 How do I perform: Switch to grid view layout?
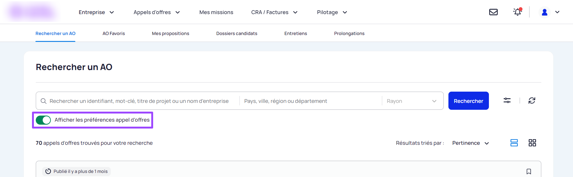point(532,143)
